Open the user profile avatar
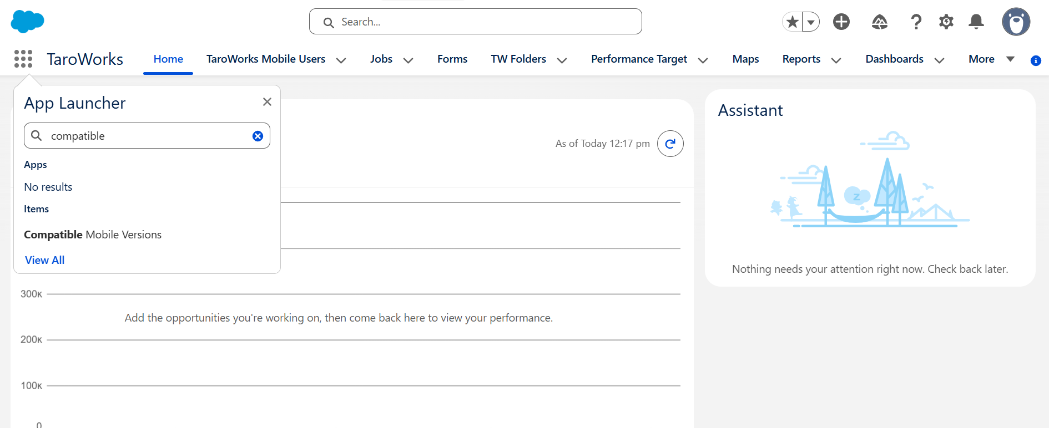This screenshot has height=428, width=1049. pyautogui.click(x=1016, y=22)
